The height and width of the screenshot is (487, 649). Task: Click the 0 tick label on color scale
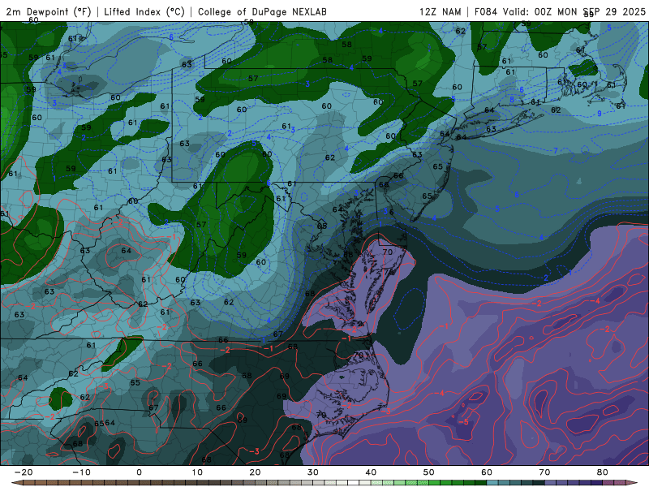tap(139, 472)
